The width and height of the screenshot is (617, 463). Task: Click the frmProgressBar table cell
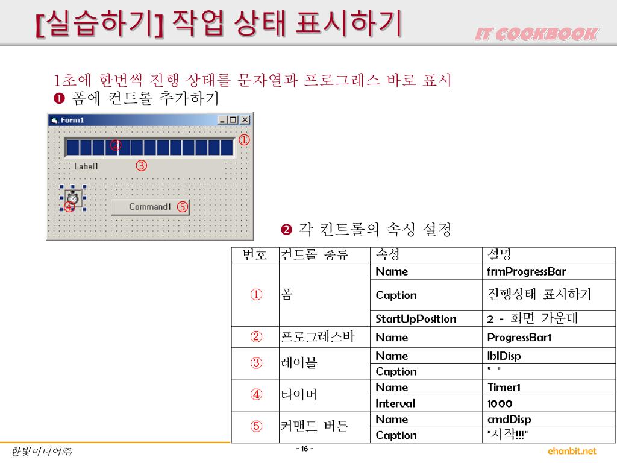(x=549, y=271)
